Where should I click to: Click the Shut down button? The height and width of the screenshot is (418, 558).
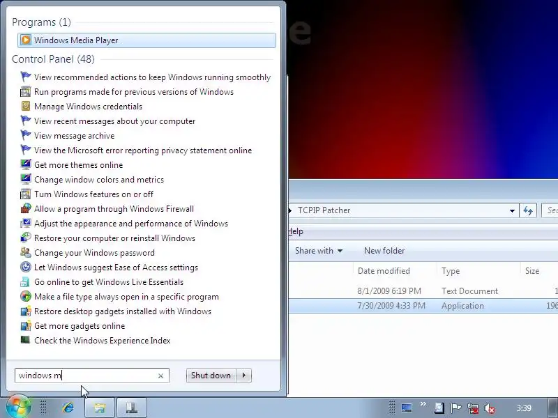pos(211,376)
